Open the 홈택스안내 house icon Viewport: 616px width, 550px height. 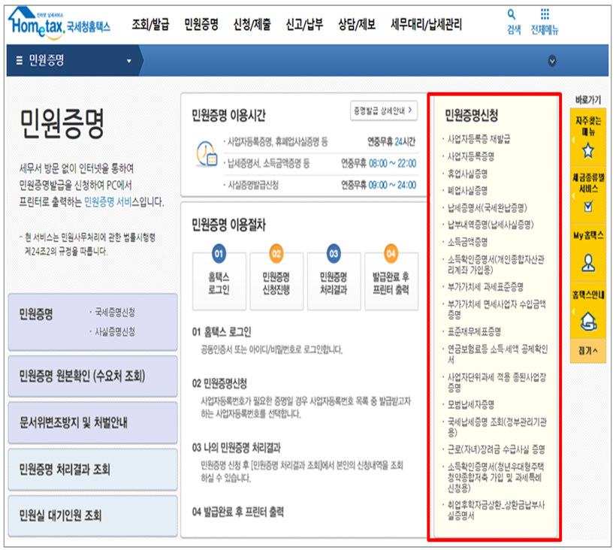click(588, 321)
